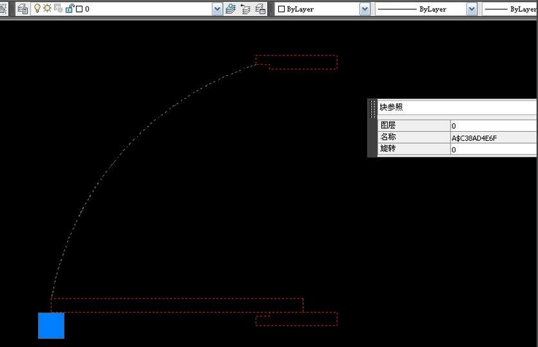Open the Layer States Manager icon

(260, 9)
